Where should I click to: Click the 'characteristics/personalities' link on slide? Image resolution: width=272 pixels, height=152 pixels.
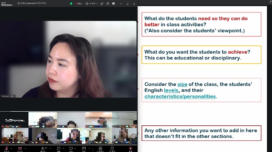(x=180, y=97)
